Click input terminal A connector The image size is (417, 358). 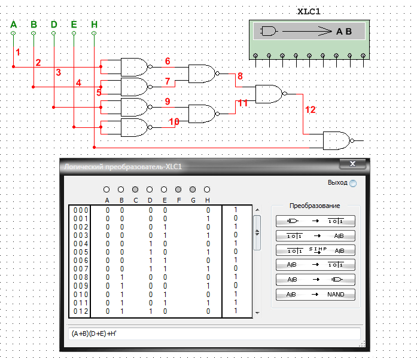click(x=13, y=33)
